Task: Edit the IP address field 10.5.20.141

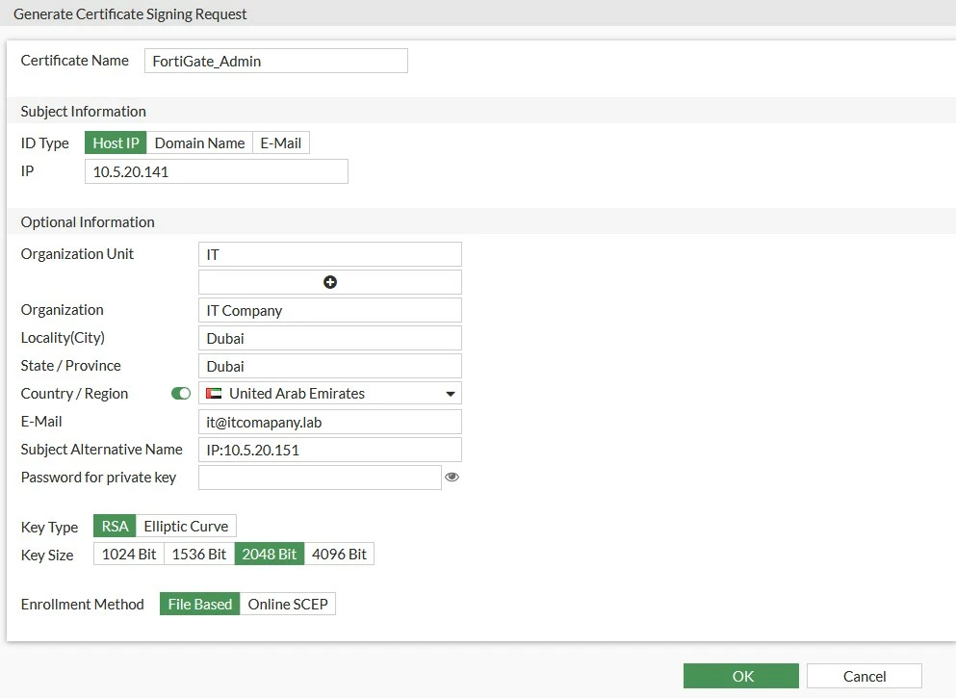Action: click(x=217, y=172)
